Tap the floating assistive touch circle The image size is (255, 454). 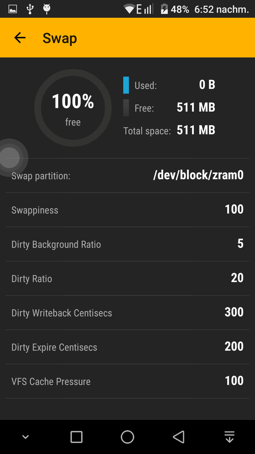click(10, 158)
